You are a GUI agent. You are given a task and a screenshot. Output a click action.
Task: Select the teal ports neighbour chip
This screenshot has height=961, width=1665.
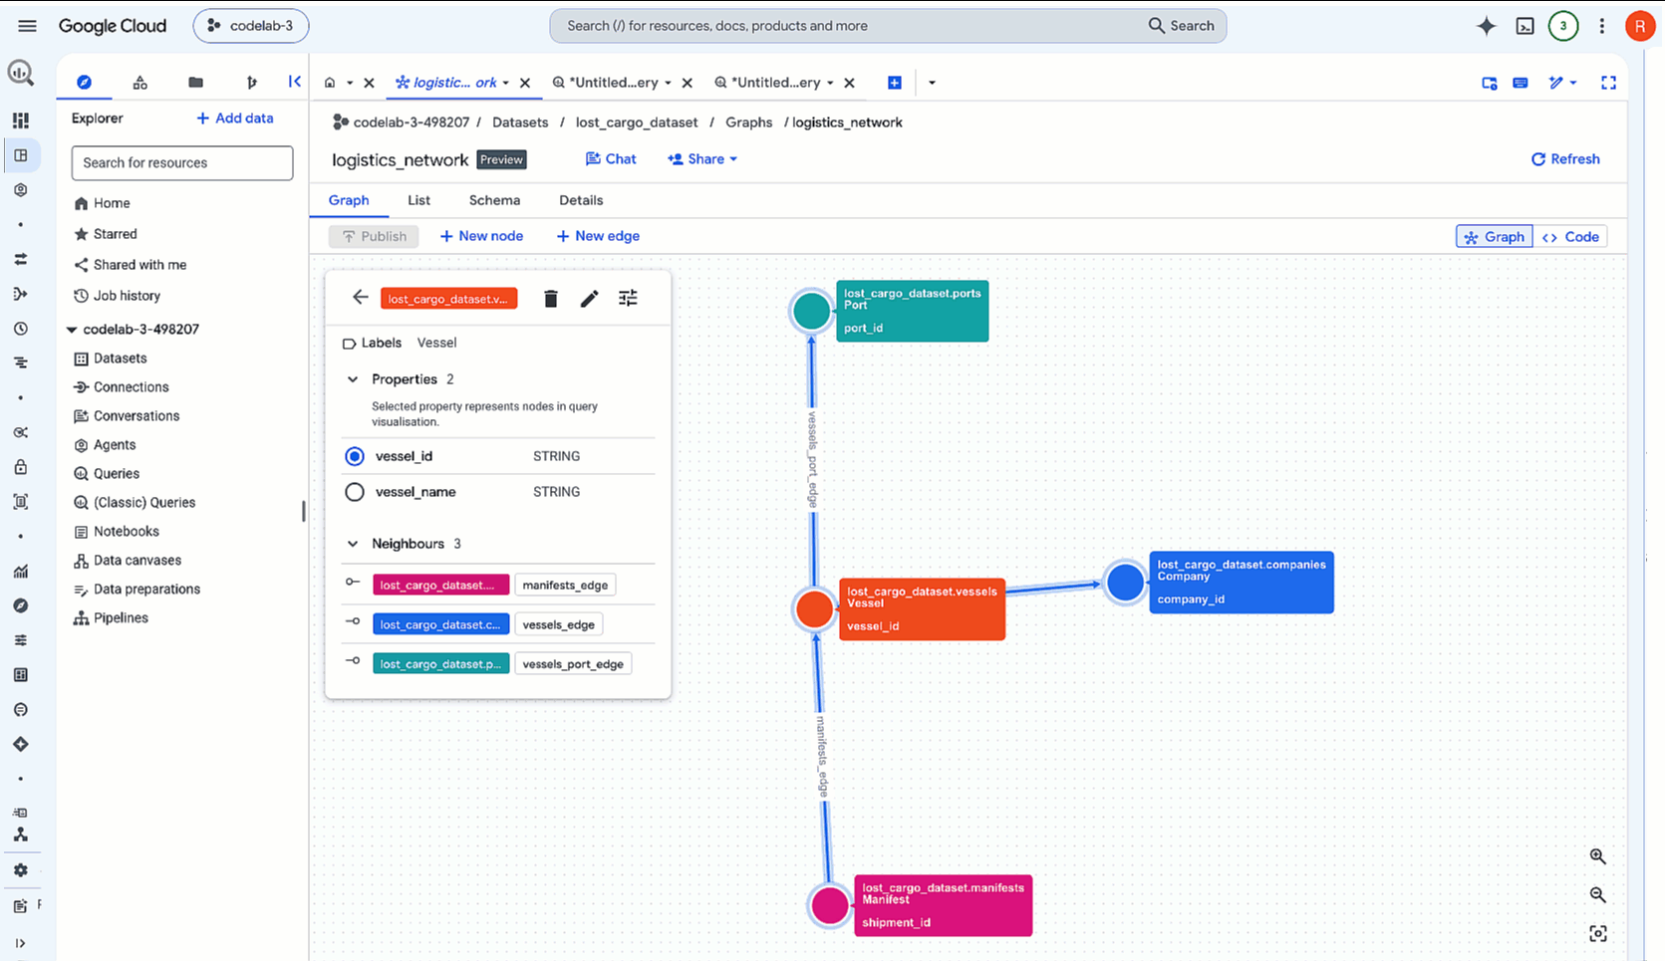point(440,664)
